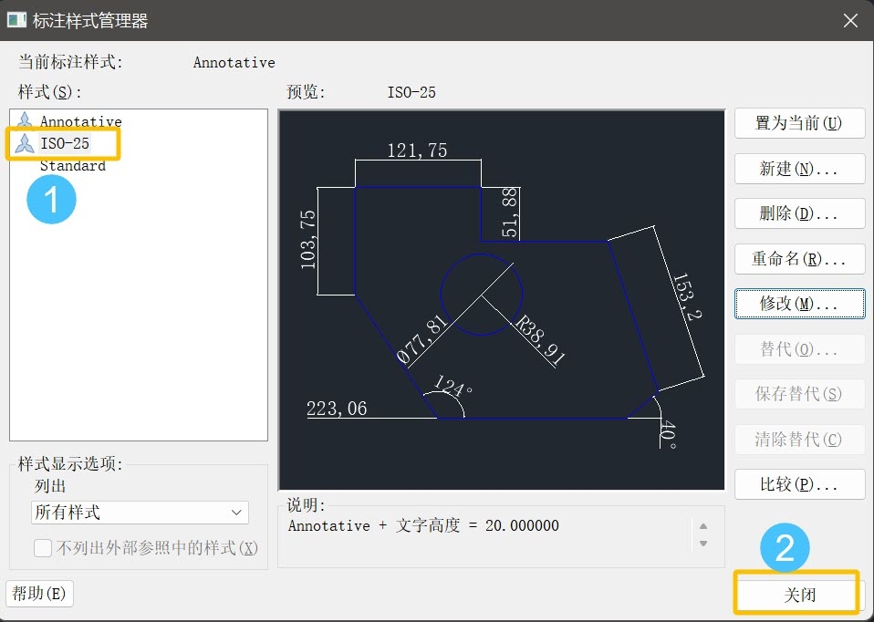874x622 pixels.
Task: Select the Annotative style in list
Action: coord(80,121)
